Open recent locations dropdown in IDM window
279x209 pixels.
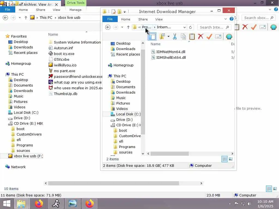122,27
